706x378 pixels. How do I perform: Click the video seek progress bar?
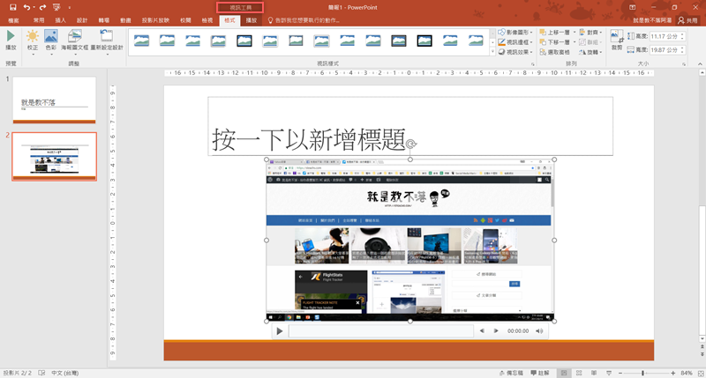click(381, 331)
